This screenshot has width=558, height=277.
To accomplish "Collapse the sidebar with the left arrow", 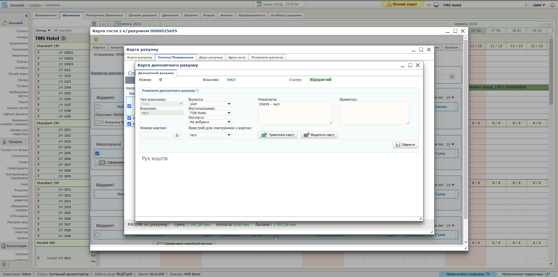I will coord(26,16).
